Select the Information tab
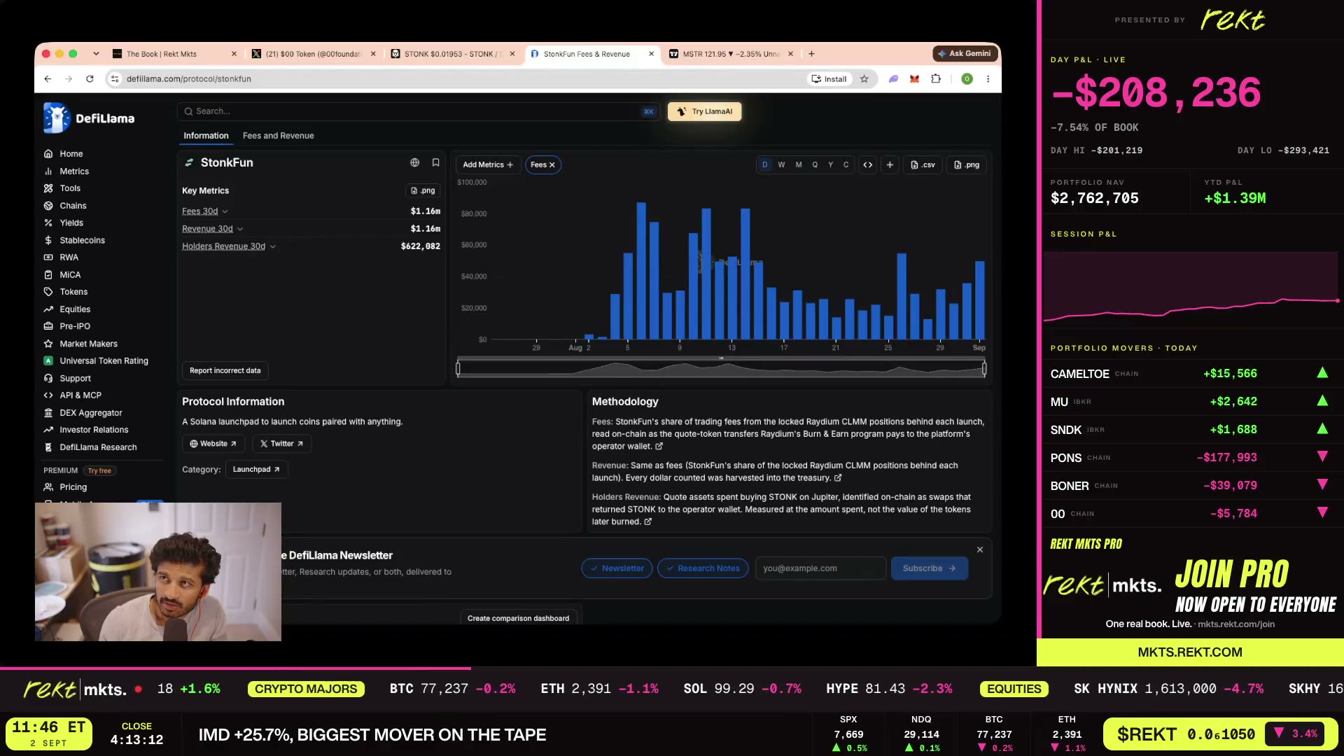 coord(206,136)
